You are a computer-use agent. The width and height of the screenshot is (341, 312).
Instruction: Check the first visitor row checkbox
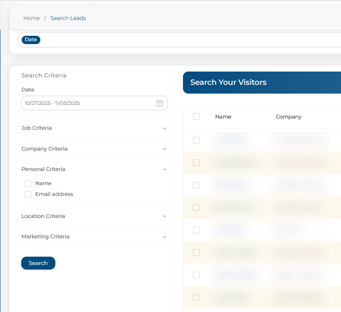[196, 141]
